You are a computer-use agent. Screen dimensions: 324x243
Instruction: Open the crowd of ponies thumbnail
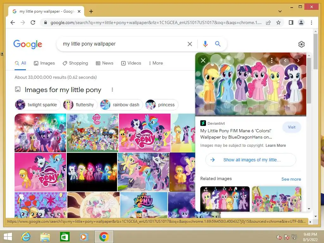tap(93, 133)
